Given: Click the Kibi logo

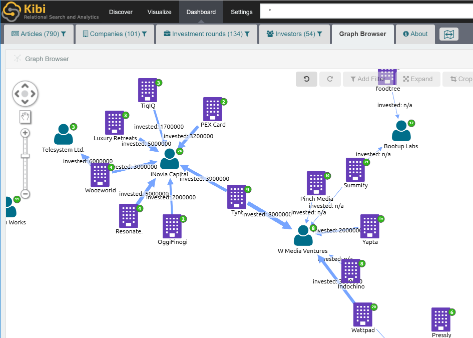Looking at the screenshot, I should 51,12.
